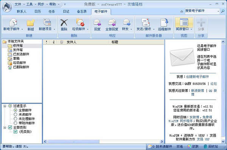The height and width of the screenshot is (150, 227).
Task: Open 回收站 recycle bin in status bar
Action: point(211,147)
